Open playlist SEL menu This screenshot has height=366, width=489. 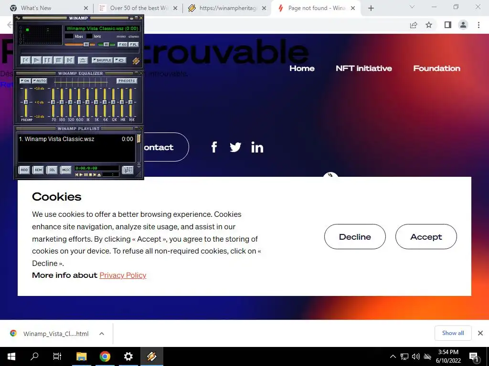click(x=52, y=170)
